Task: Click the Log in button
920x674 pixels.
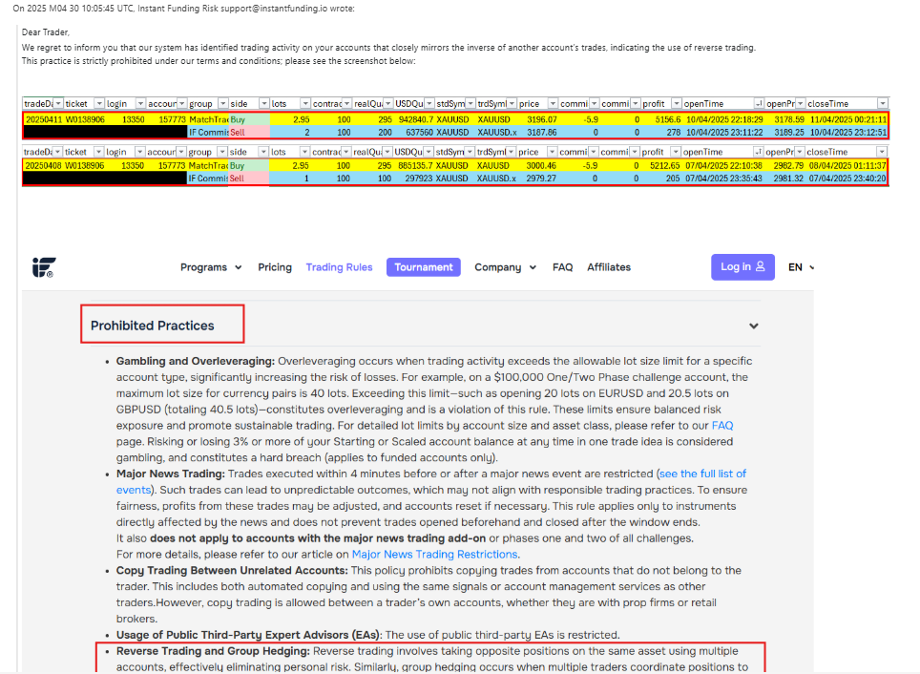Action: [x=742, y=267]
